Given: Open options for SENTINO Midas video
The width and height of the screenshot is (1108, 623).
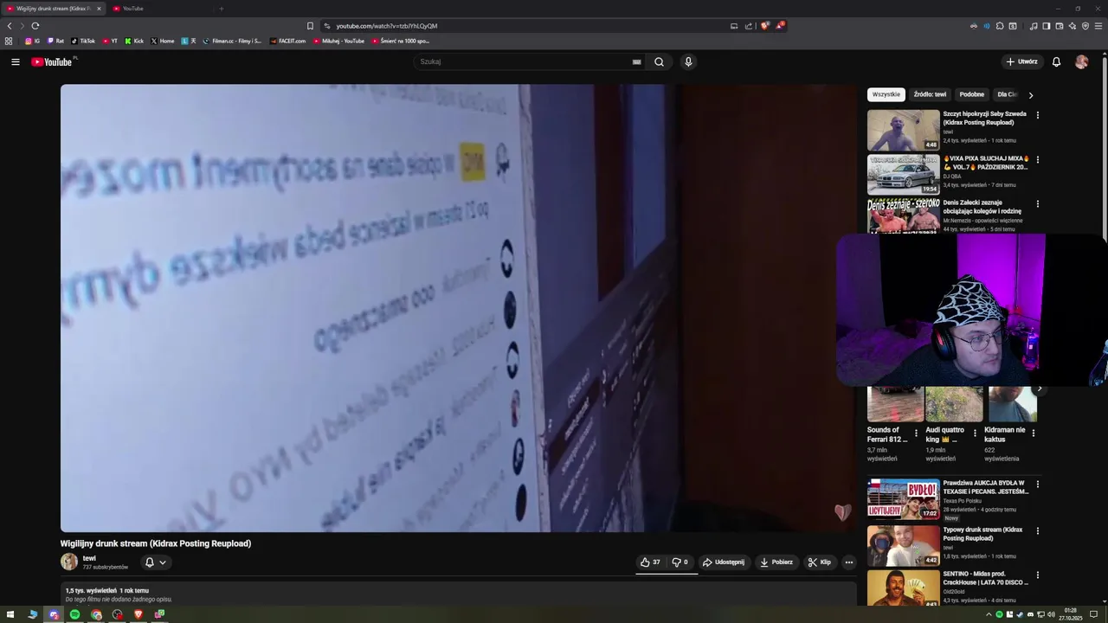Looking at the screenshot, I should click(1037, 575).
